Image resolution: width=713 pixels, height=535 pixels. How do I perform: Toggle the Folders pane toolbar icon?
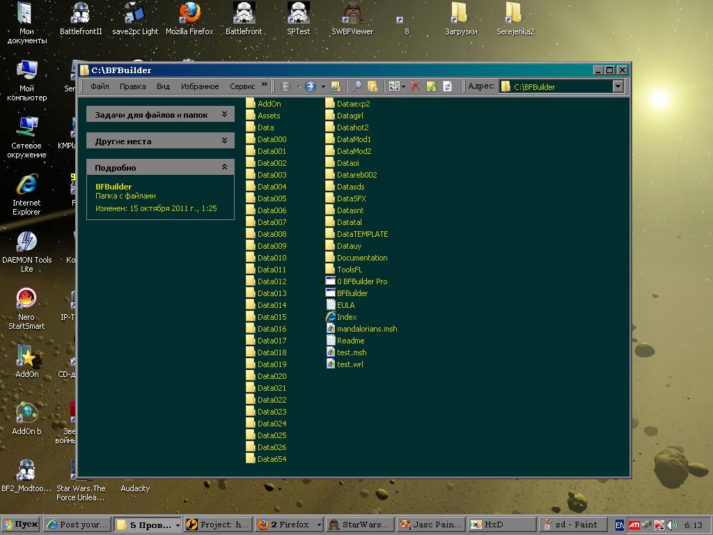tap(373, 86)
